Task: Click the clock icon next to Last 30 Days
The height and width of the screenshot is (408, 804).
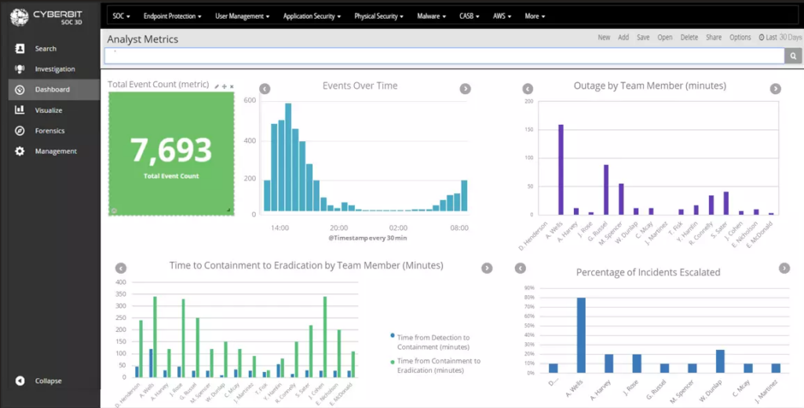Action: coord(762,38)
